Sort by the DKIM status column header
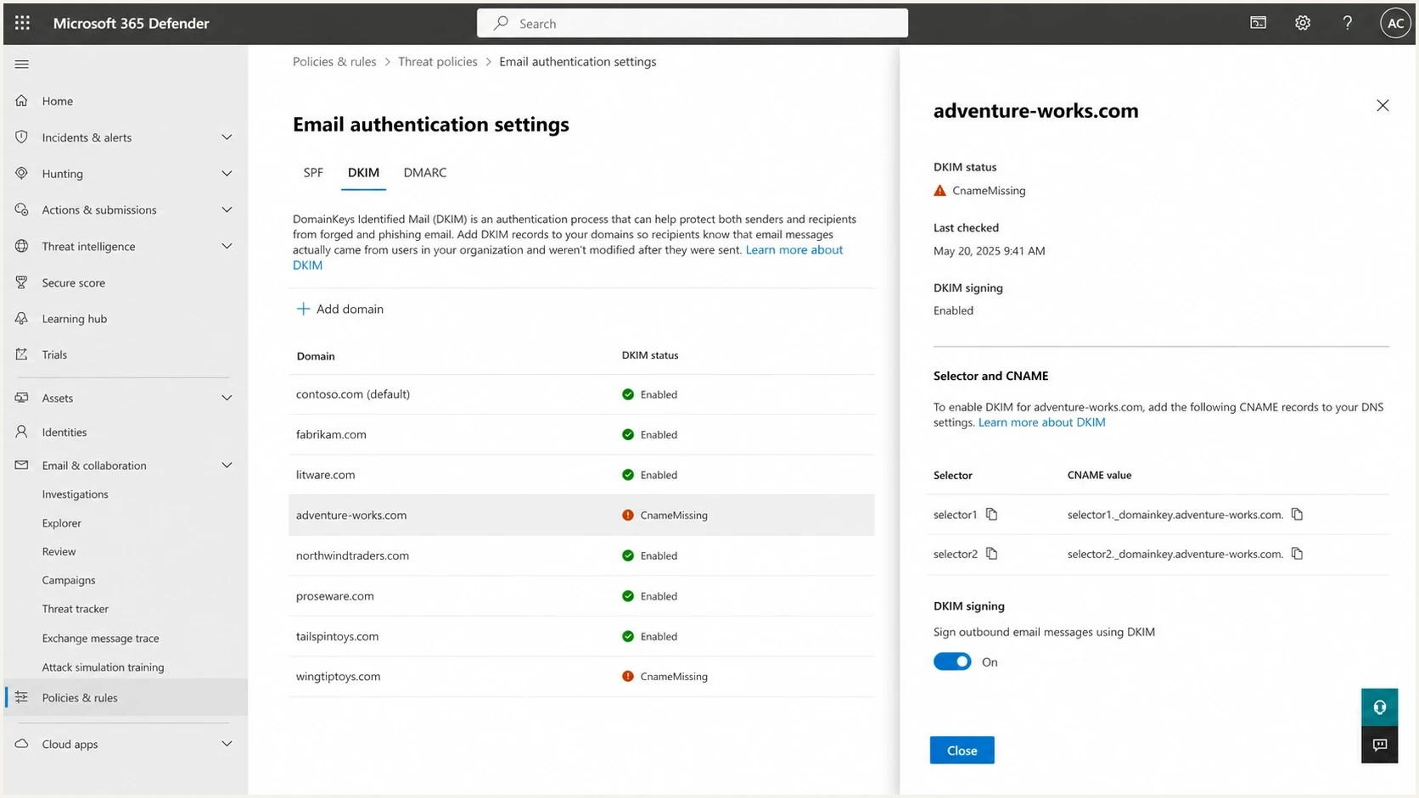1419x798 pixels. tap(650, 355)
